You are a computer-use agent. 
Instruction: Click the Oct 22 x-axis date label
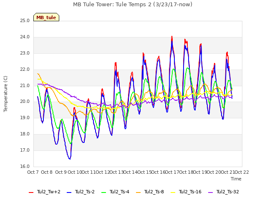tap(242, 172)
